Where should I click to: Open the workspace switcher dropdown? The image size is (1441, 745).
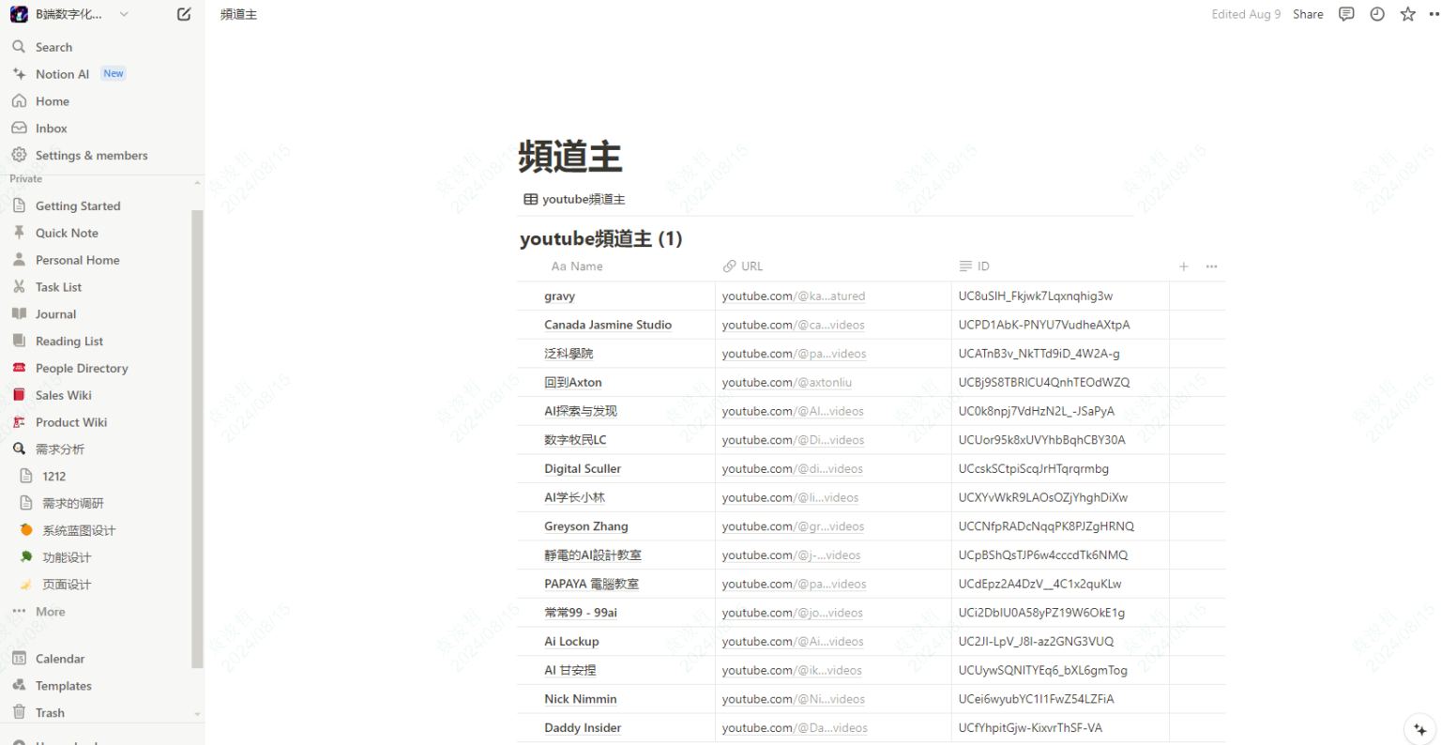(123, 13)
